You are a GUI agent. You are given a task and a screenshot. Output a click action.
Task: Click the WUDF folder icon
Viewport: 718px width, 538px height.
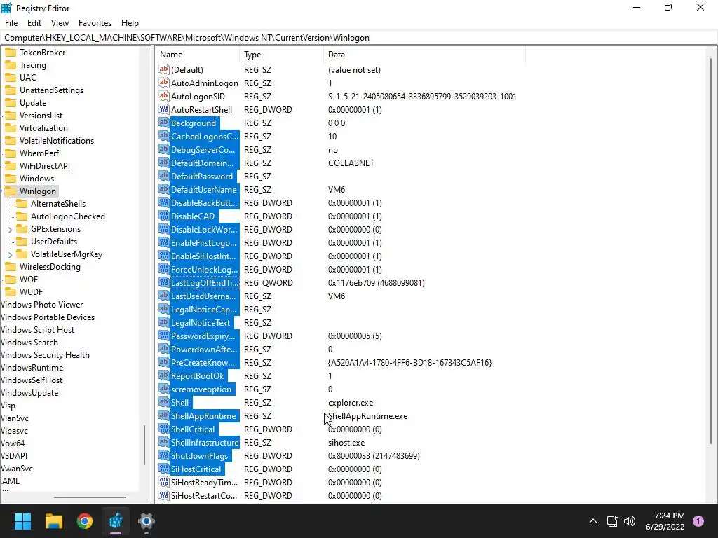10,292
